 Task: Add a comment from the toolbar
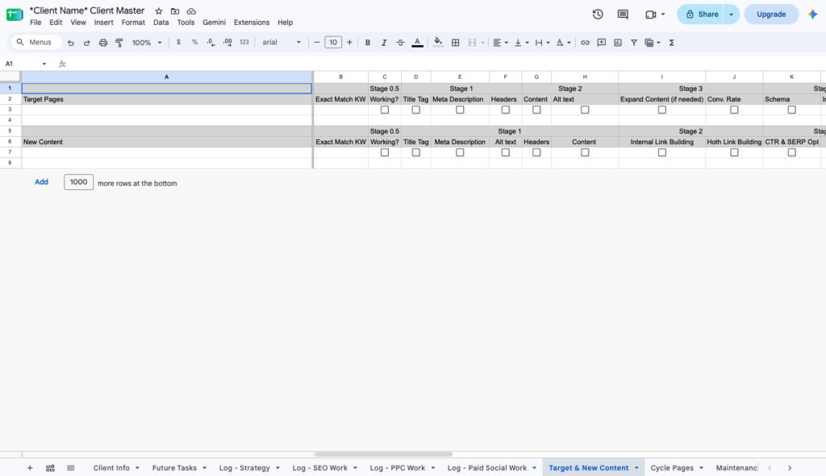coord(602,43)
